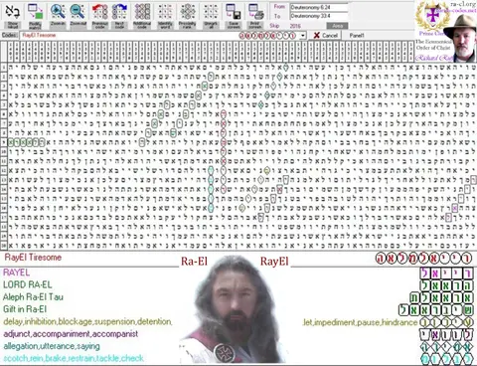The height and width of the screenshot is (366, 477).
Task: Select the 'adjunct,accompaniment,accompanist' entry
Action: pos(71,334)
